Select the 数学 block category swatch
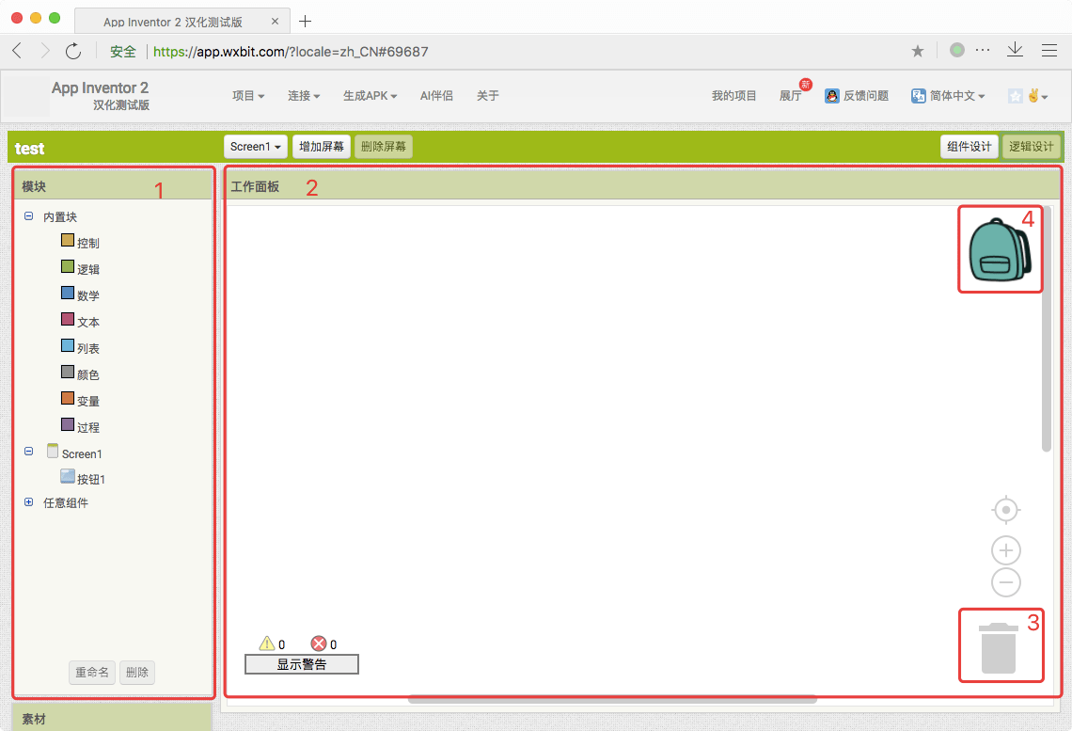Screen dimensions: 1072x731 [68, 293]
